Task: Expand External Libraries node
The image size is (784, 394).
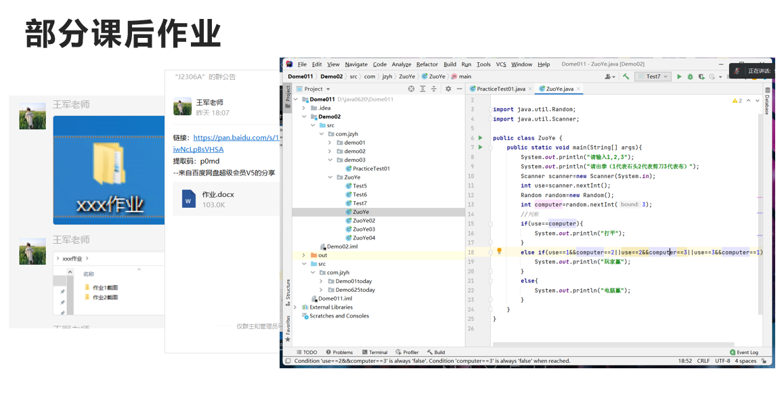Action: point(296,307)
